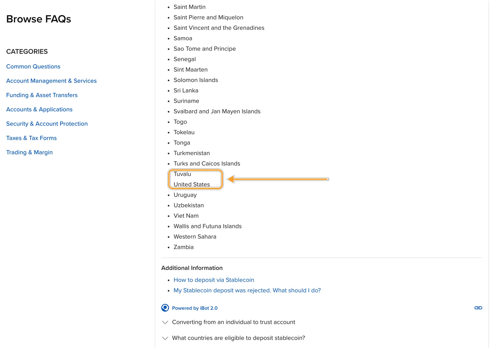Click What countries are eligible question title

click(239, 338)
